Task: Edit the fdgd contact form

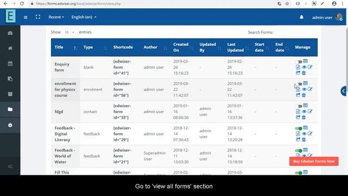Action: click(310, 111)
